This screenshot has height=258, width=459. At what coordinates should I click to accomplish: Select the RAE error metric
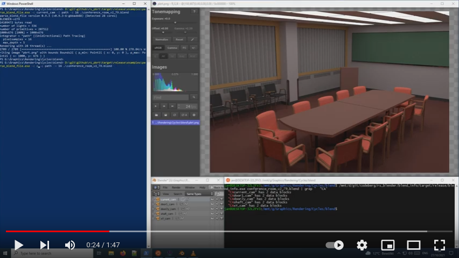(x=182, y=56)
